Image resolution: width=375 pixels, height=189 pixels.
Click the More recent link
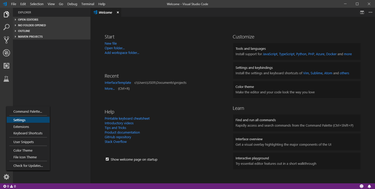110,89
